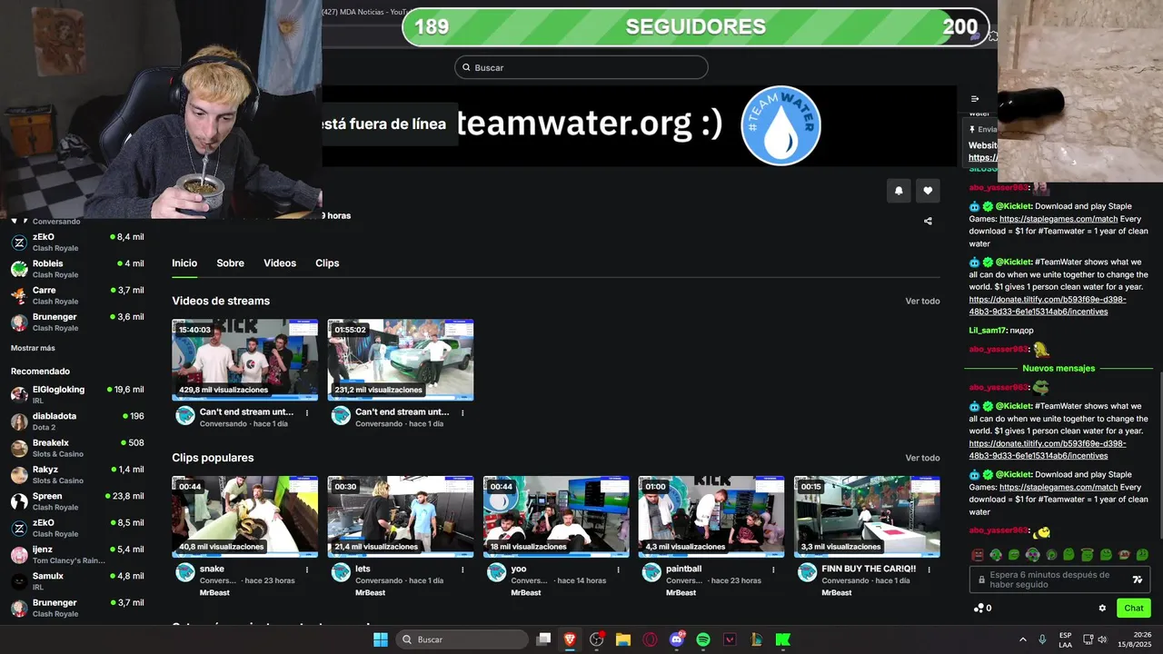Switch to the Clips tab
The width and height of the screenshot is (1163, 654).
pos(327,263)
